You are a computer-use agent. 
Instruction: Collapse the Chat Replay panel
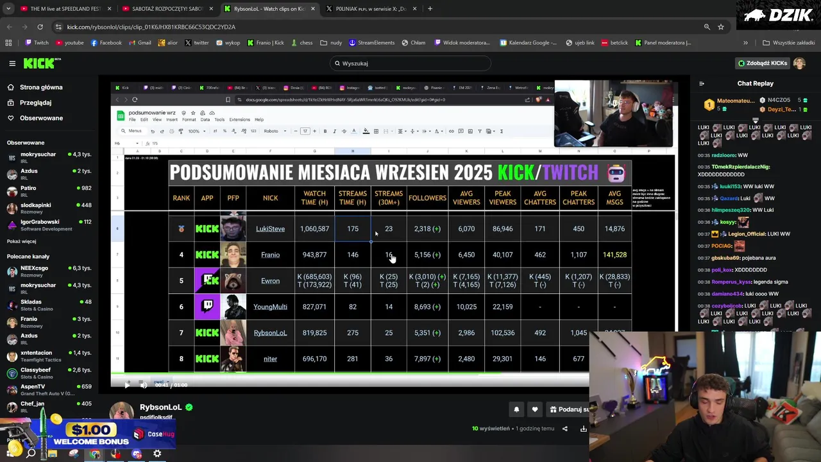tap(701, 83)
